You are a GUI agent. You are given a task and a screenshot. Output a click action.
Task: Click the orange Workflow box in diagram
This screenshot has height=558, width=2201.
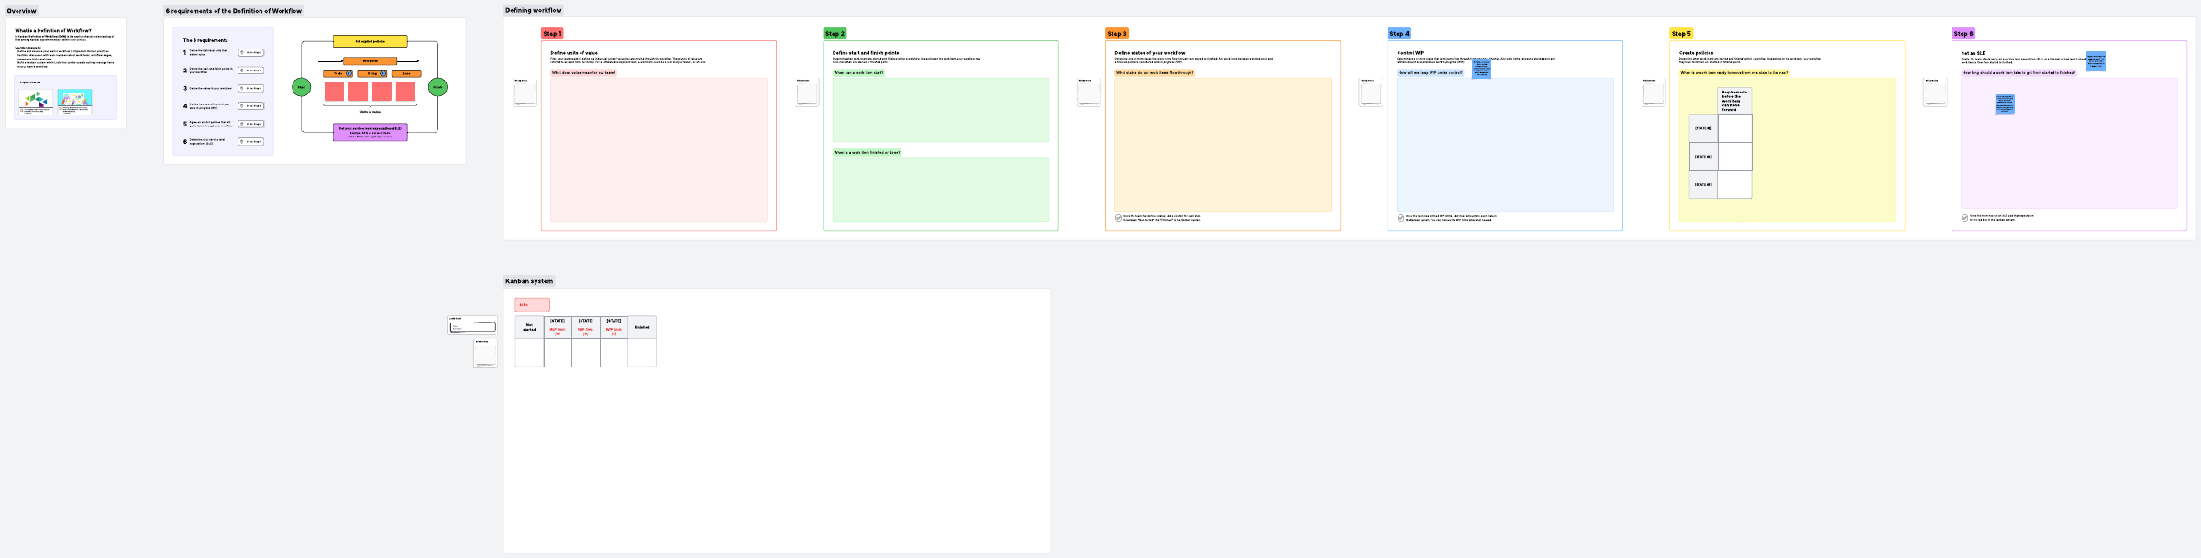pos(370,61)
